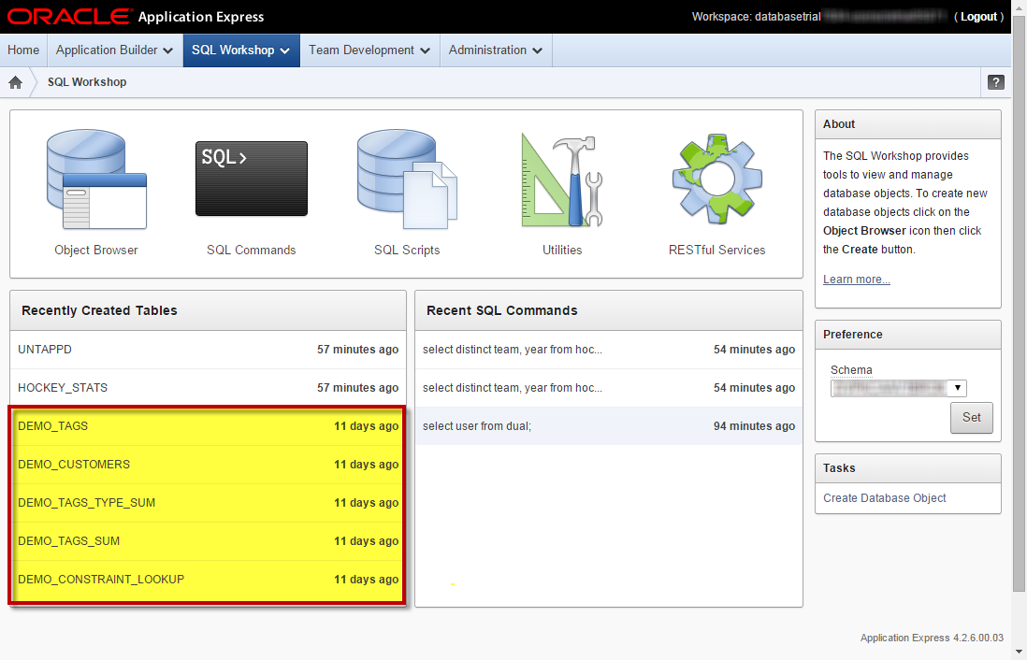Screen dimensions: 1027x660
Task: Open the DEMO_CONSTRAINT_LOOKUP table row
Action: click(x=209, y=580)
